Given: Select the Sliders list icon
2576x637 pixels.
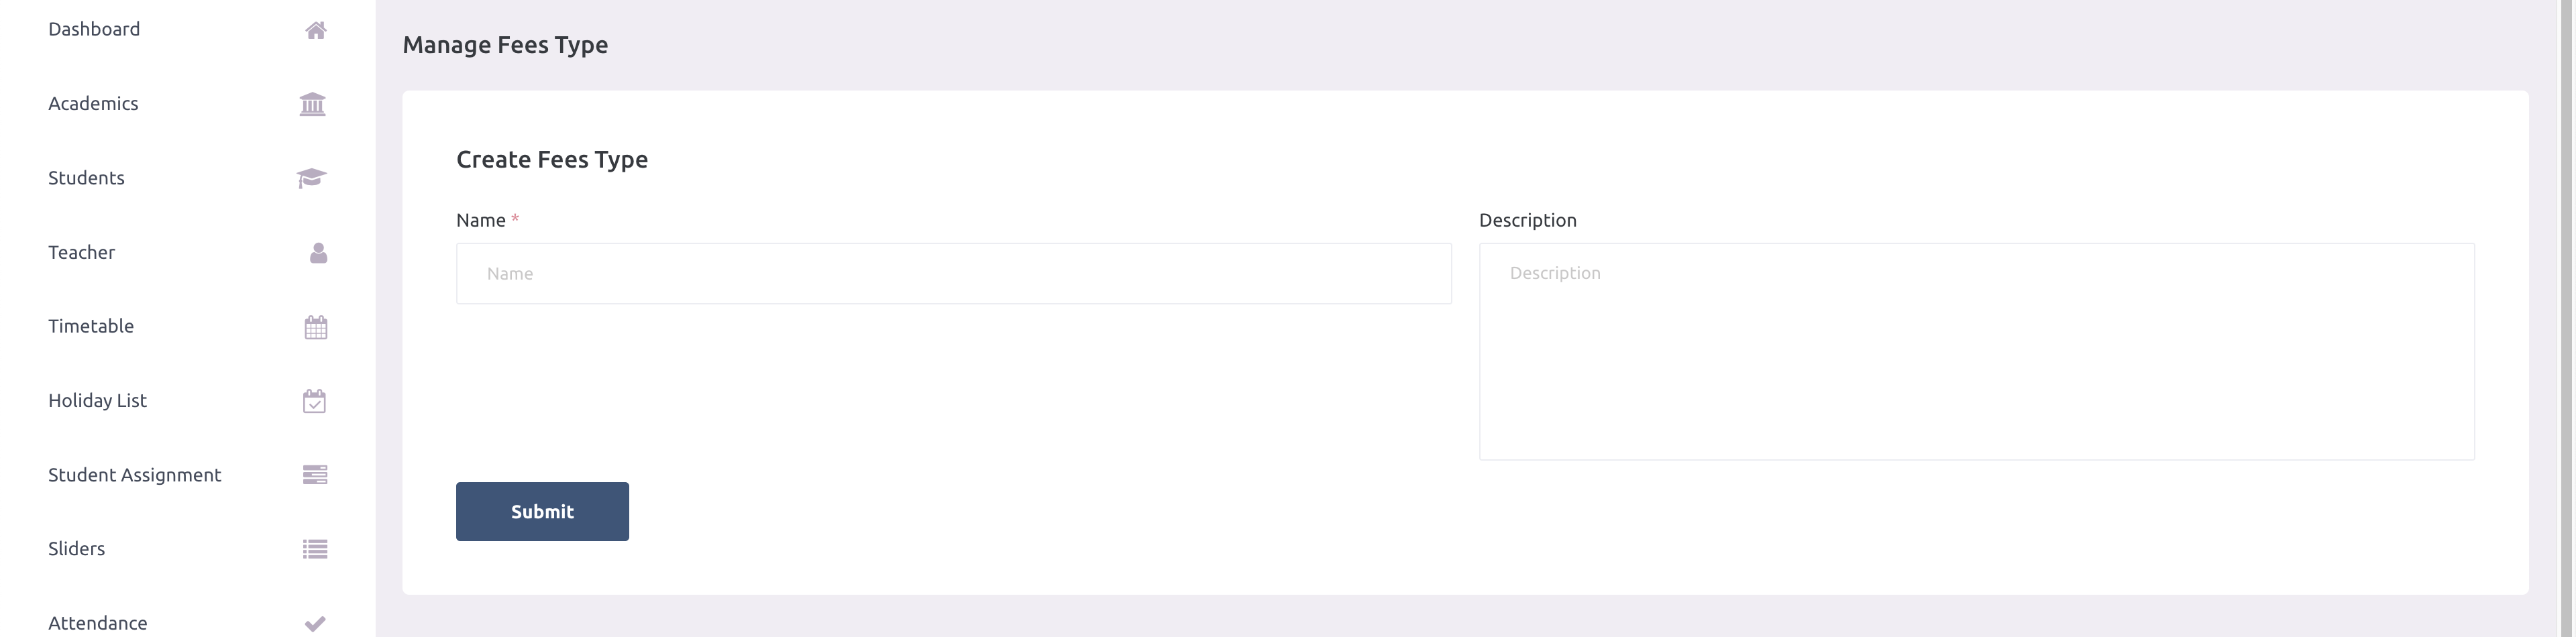Looking at the screenshot, I should point(313,548).
